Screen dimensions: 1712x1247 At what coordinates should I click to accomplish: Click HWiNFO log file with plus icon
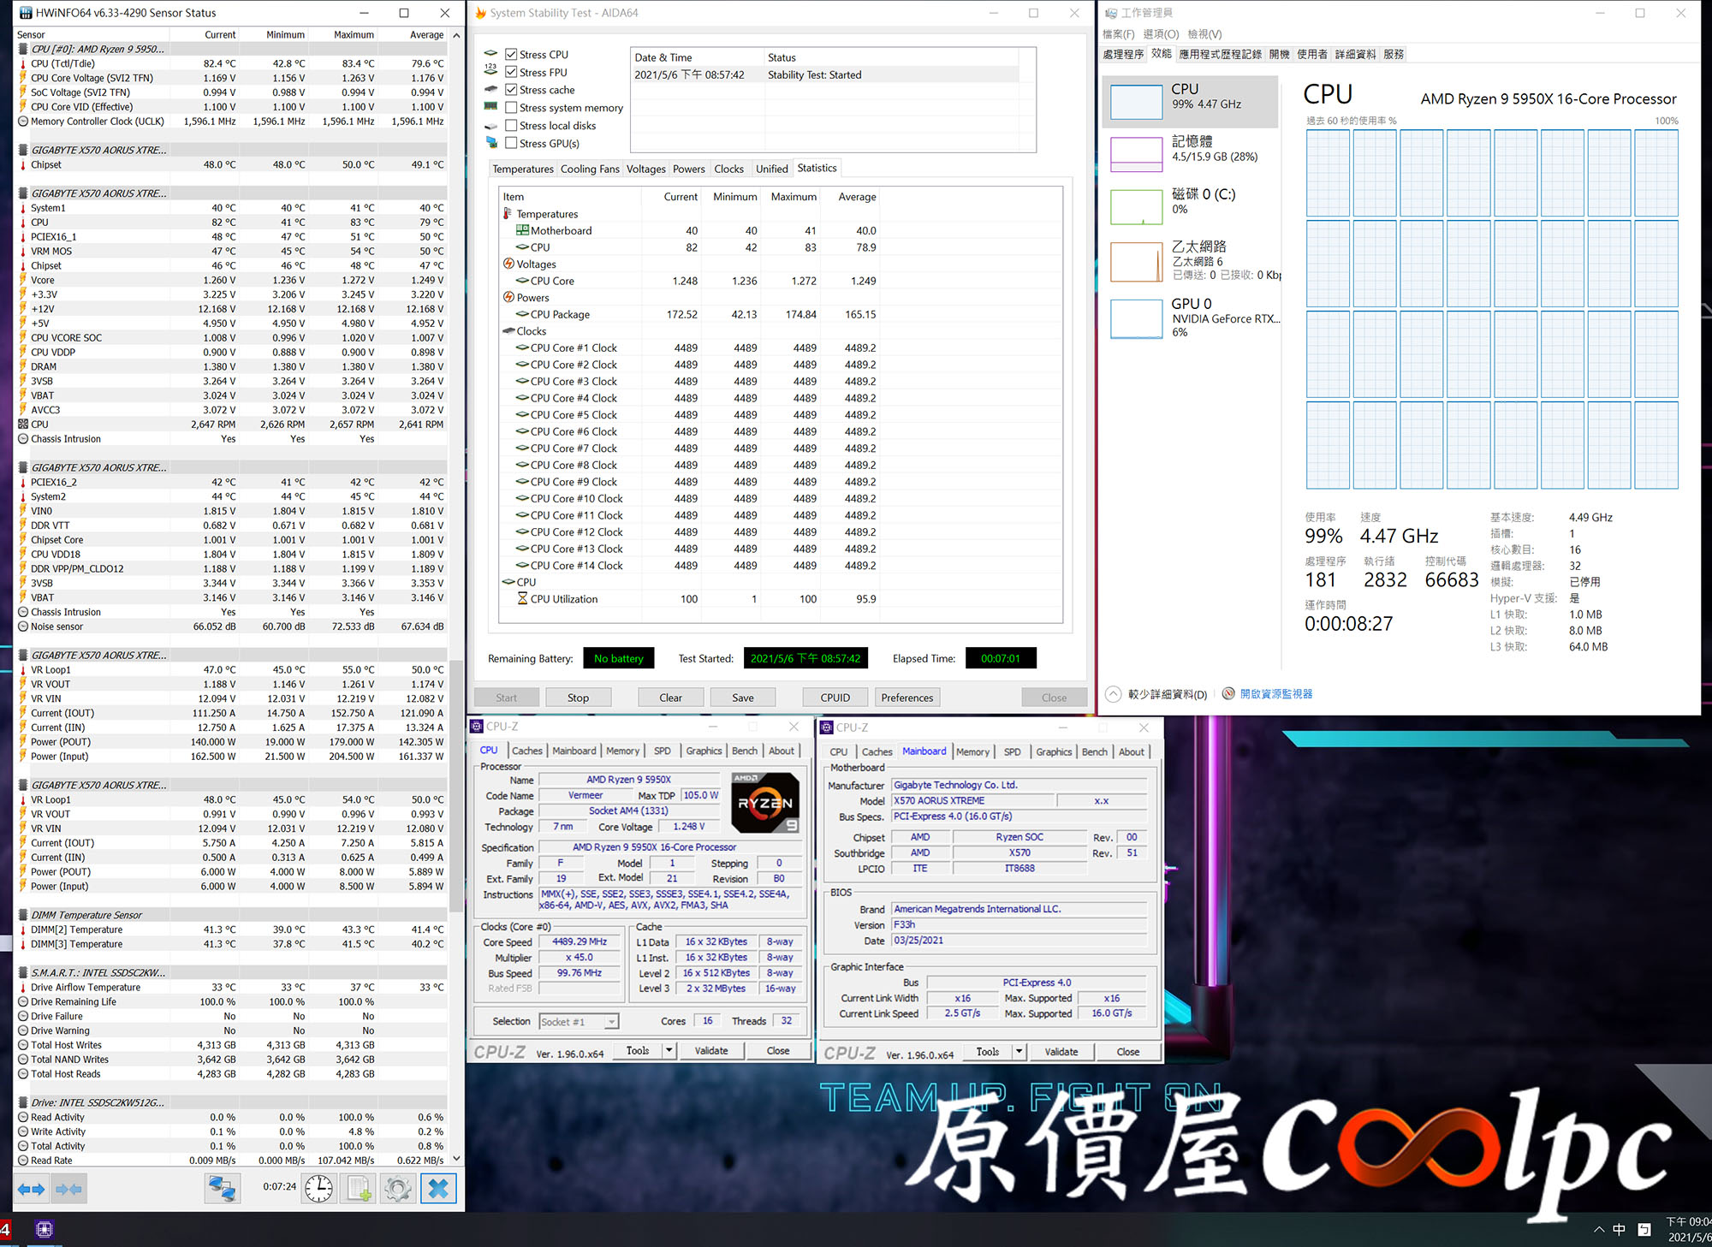[x=359, y=1189]
